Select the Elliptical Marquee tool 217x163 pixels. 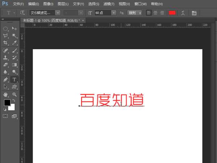tap(5, 29)
